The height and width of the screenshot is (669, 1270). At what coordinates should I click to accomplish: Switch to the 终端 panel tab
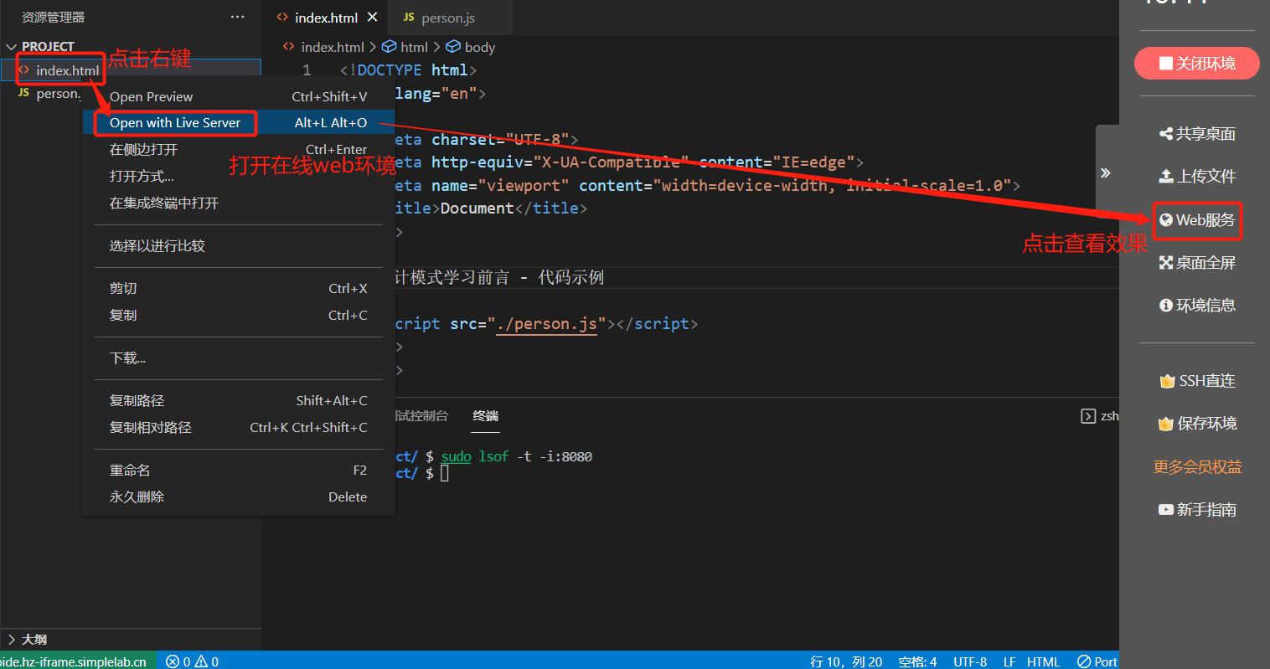click(x=485, y=415)
